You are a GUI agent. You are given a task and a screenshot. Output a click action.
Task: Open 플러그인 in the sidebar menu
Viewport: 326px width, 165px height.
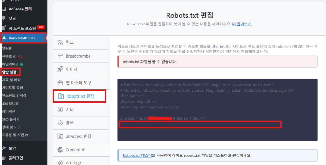point(16,158)
